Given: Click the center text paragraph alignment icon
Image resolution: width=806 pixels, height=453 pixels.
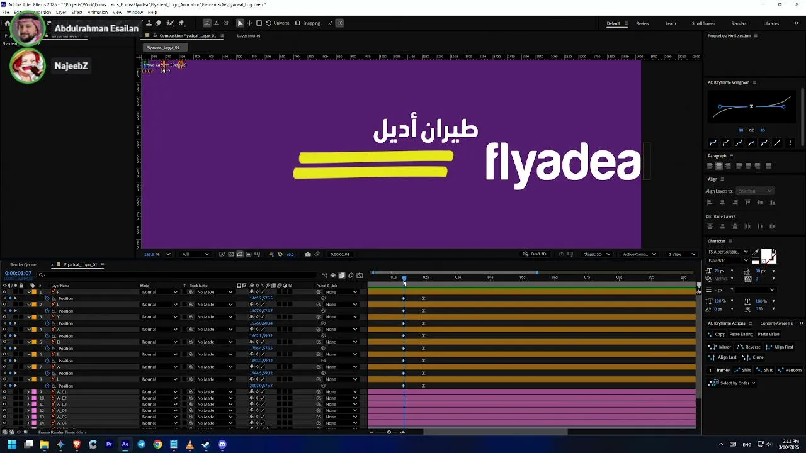Looking at the screenshot, I should point(718,166).
